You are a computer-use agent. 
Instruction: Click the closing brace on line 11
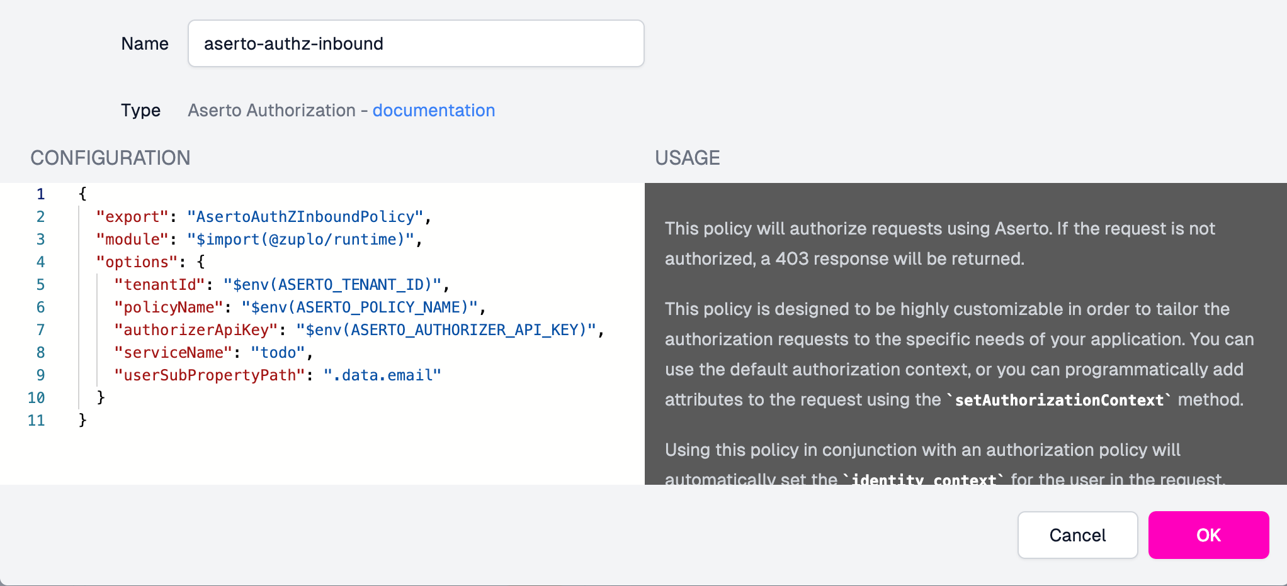click(82, 420)
